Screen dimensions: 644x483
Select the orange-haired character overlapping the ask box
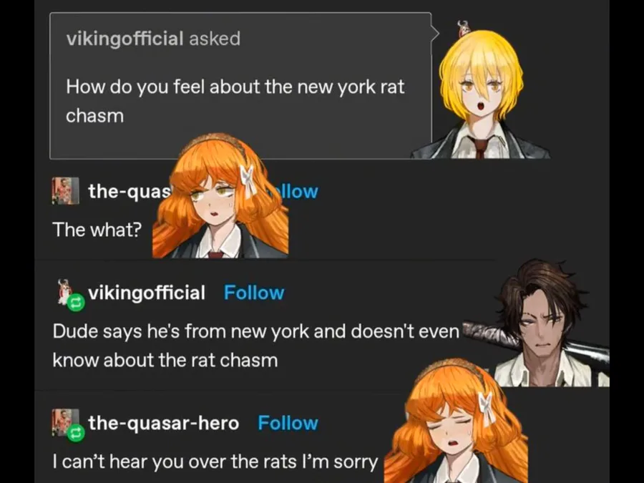tap(220, 195)
